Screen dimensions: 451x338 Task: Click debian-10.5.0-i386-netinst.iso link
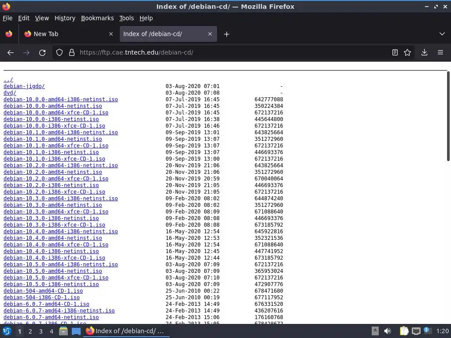(51, 285)
